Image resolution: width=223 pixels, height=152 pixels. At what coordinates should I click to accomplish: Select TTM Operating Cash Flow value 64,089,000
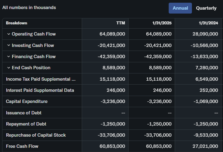[x=112, y=34]
